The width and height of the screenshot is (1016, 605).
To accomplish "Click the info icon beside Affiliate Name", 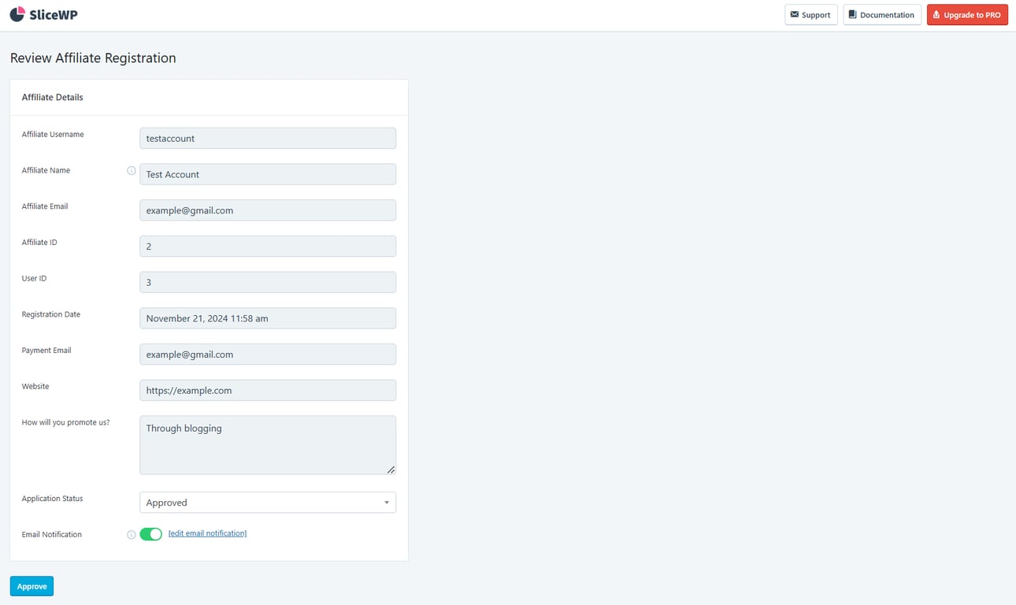I will point(131,170).
